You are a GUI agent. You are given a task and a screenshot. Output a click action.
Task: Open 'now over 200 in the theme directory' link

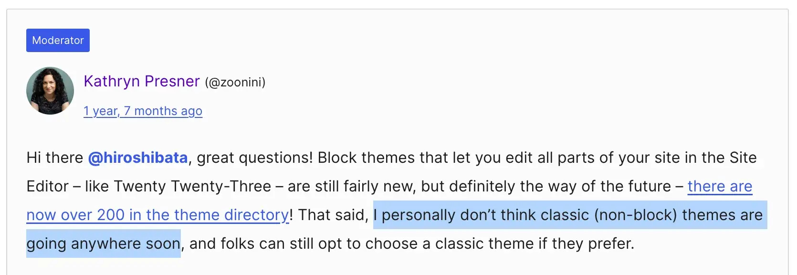tap(158, 215)
